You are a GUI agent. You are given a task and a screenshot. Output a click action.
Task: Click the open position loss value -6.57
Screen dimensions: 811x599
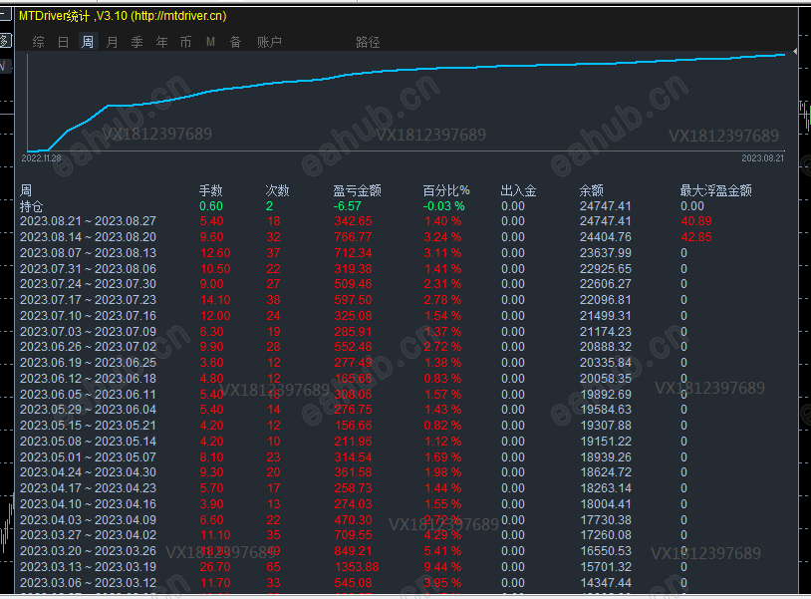(x=347, y=206)
